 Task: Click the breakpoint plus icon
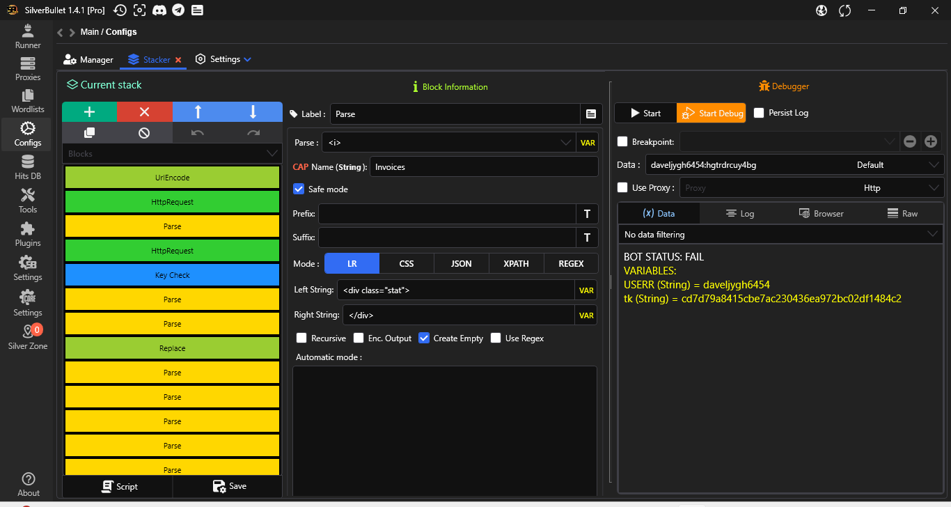pyautogui.click(x=930, y=141)
